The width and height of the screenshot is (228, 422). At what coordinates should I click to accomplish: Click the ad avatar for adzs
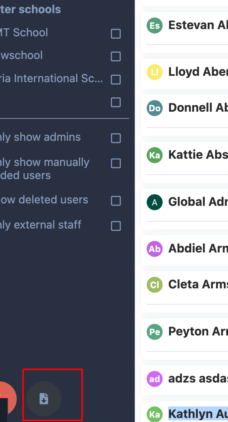[155, 379]
